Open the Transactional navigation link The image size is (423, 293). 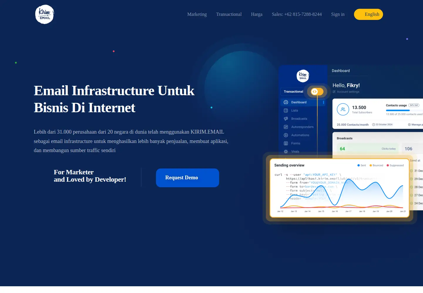[x=229, y=14]
